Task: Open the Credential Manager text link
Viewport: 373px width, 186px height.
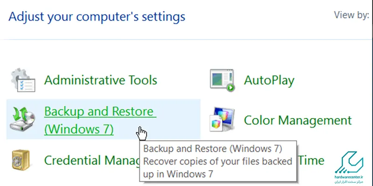Action: (x=92, y=160)
